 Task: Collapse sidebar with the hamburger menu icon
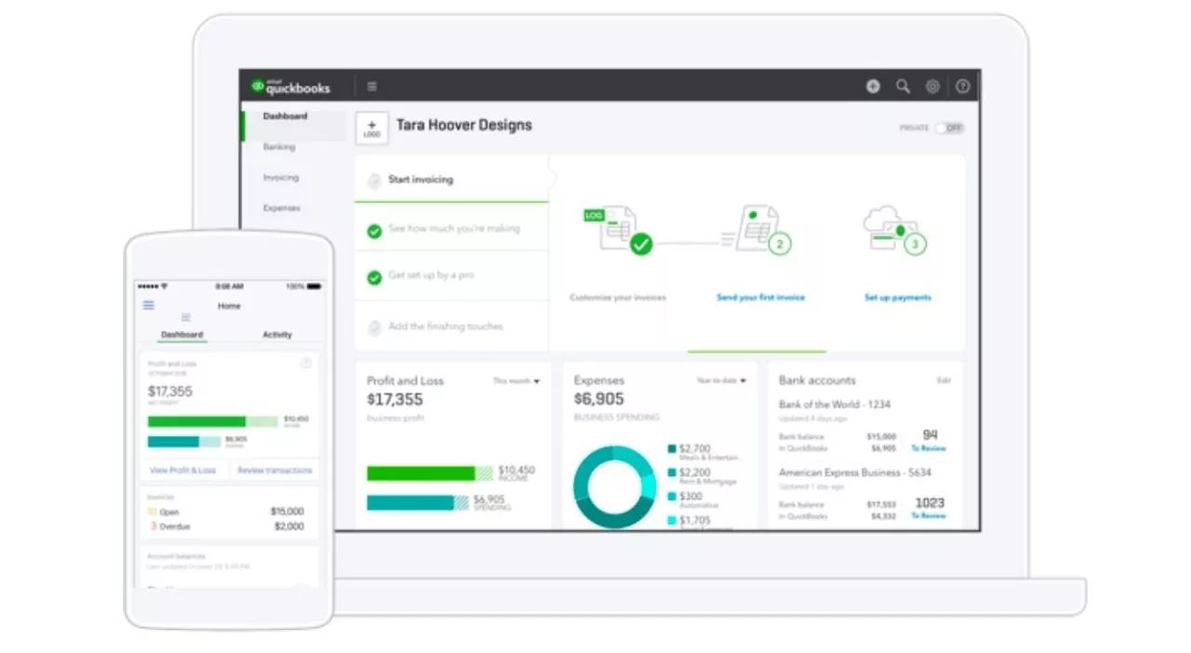click(x=372, y=87)
